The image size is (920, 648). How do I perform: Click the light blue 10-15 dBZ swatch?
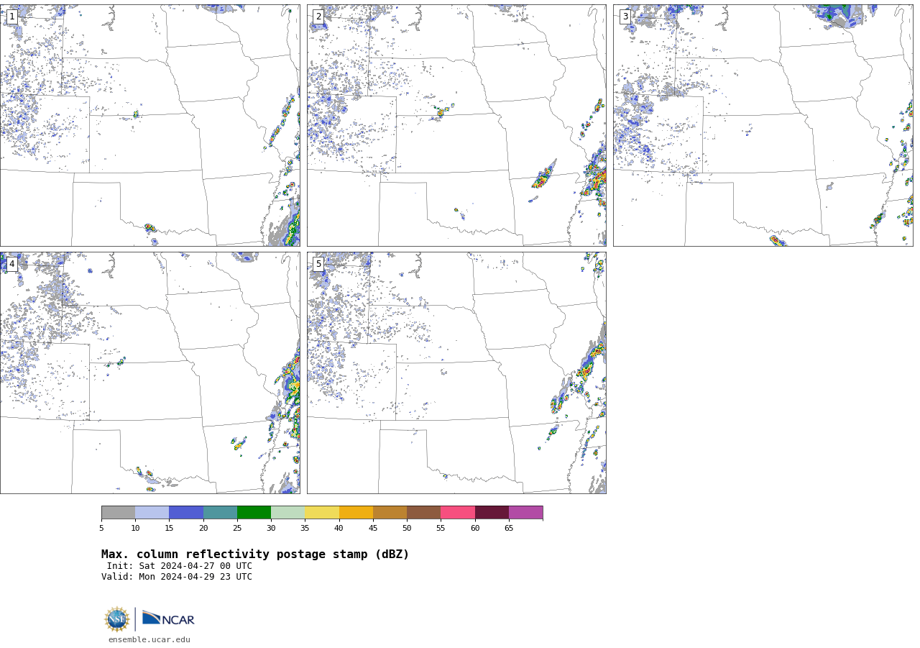click(x=152, y=512)
